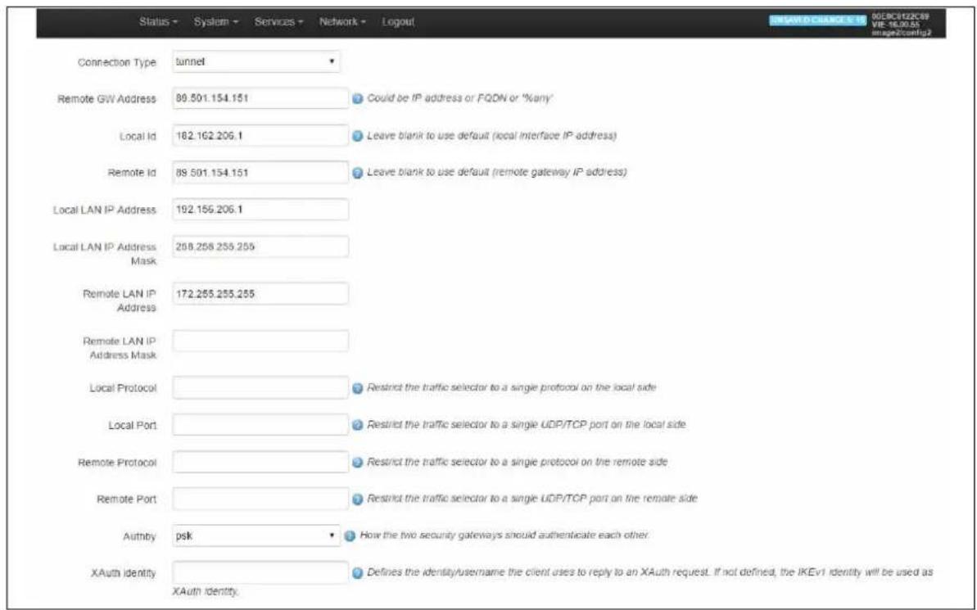The height and width of the screenshot is (610, 977).
Task: Click help icon beside Local Port
Action: tap(358, 425)
